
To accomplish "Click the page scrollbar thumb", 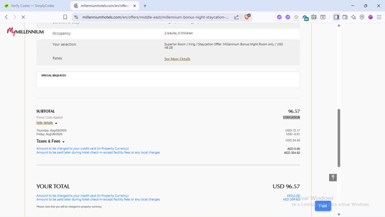I will (x=339, y=138).
